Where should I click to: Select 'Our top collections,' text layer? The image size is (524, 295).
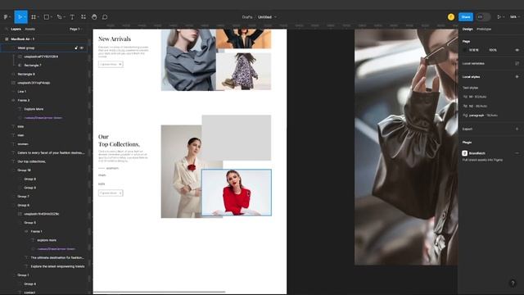[31, 161]
